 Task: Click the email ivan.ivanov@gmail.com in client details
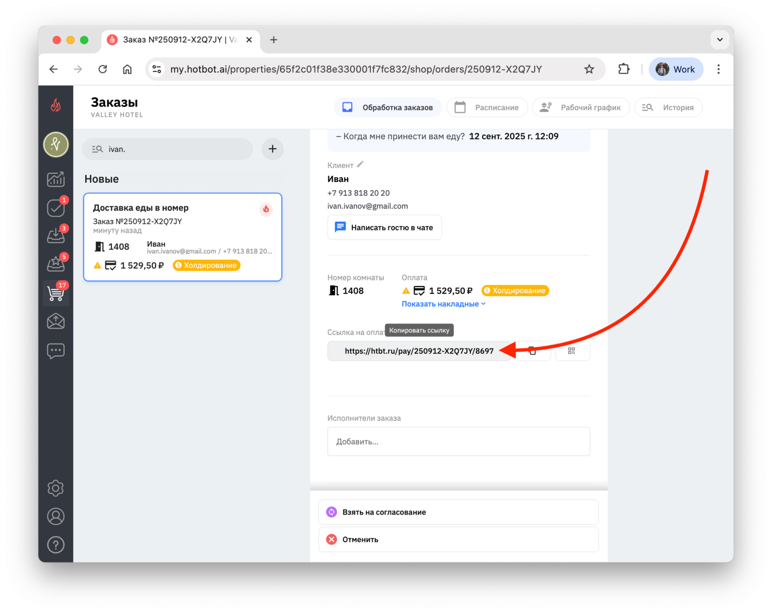click(368, 206)
